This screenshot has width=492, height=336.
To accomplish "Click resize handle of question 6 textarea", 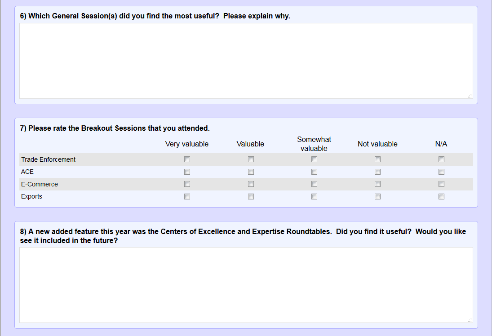I will pyautogui.click(x=470, y=96).
